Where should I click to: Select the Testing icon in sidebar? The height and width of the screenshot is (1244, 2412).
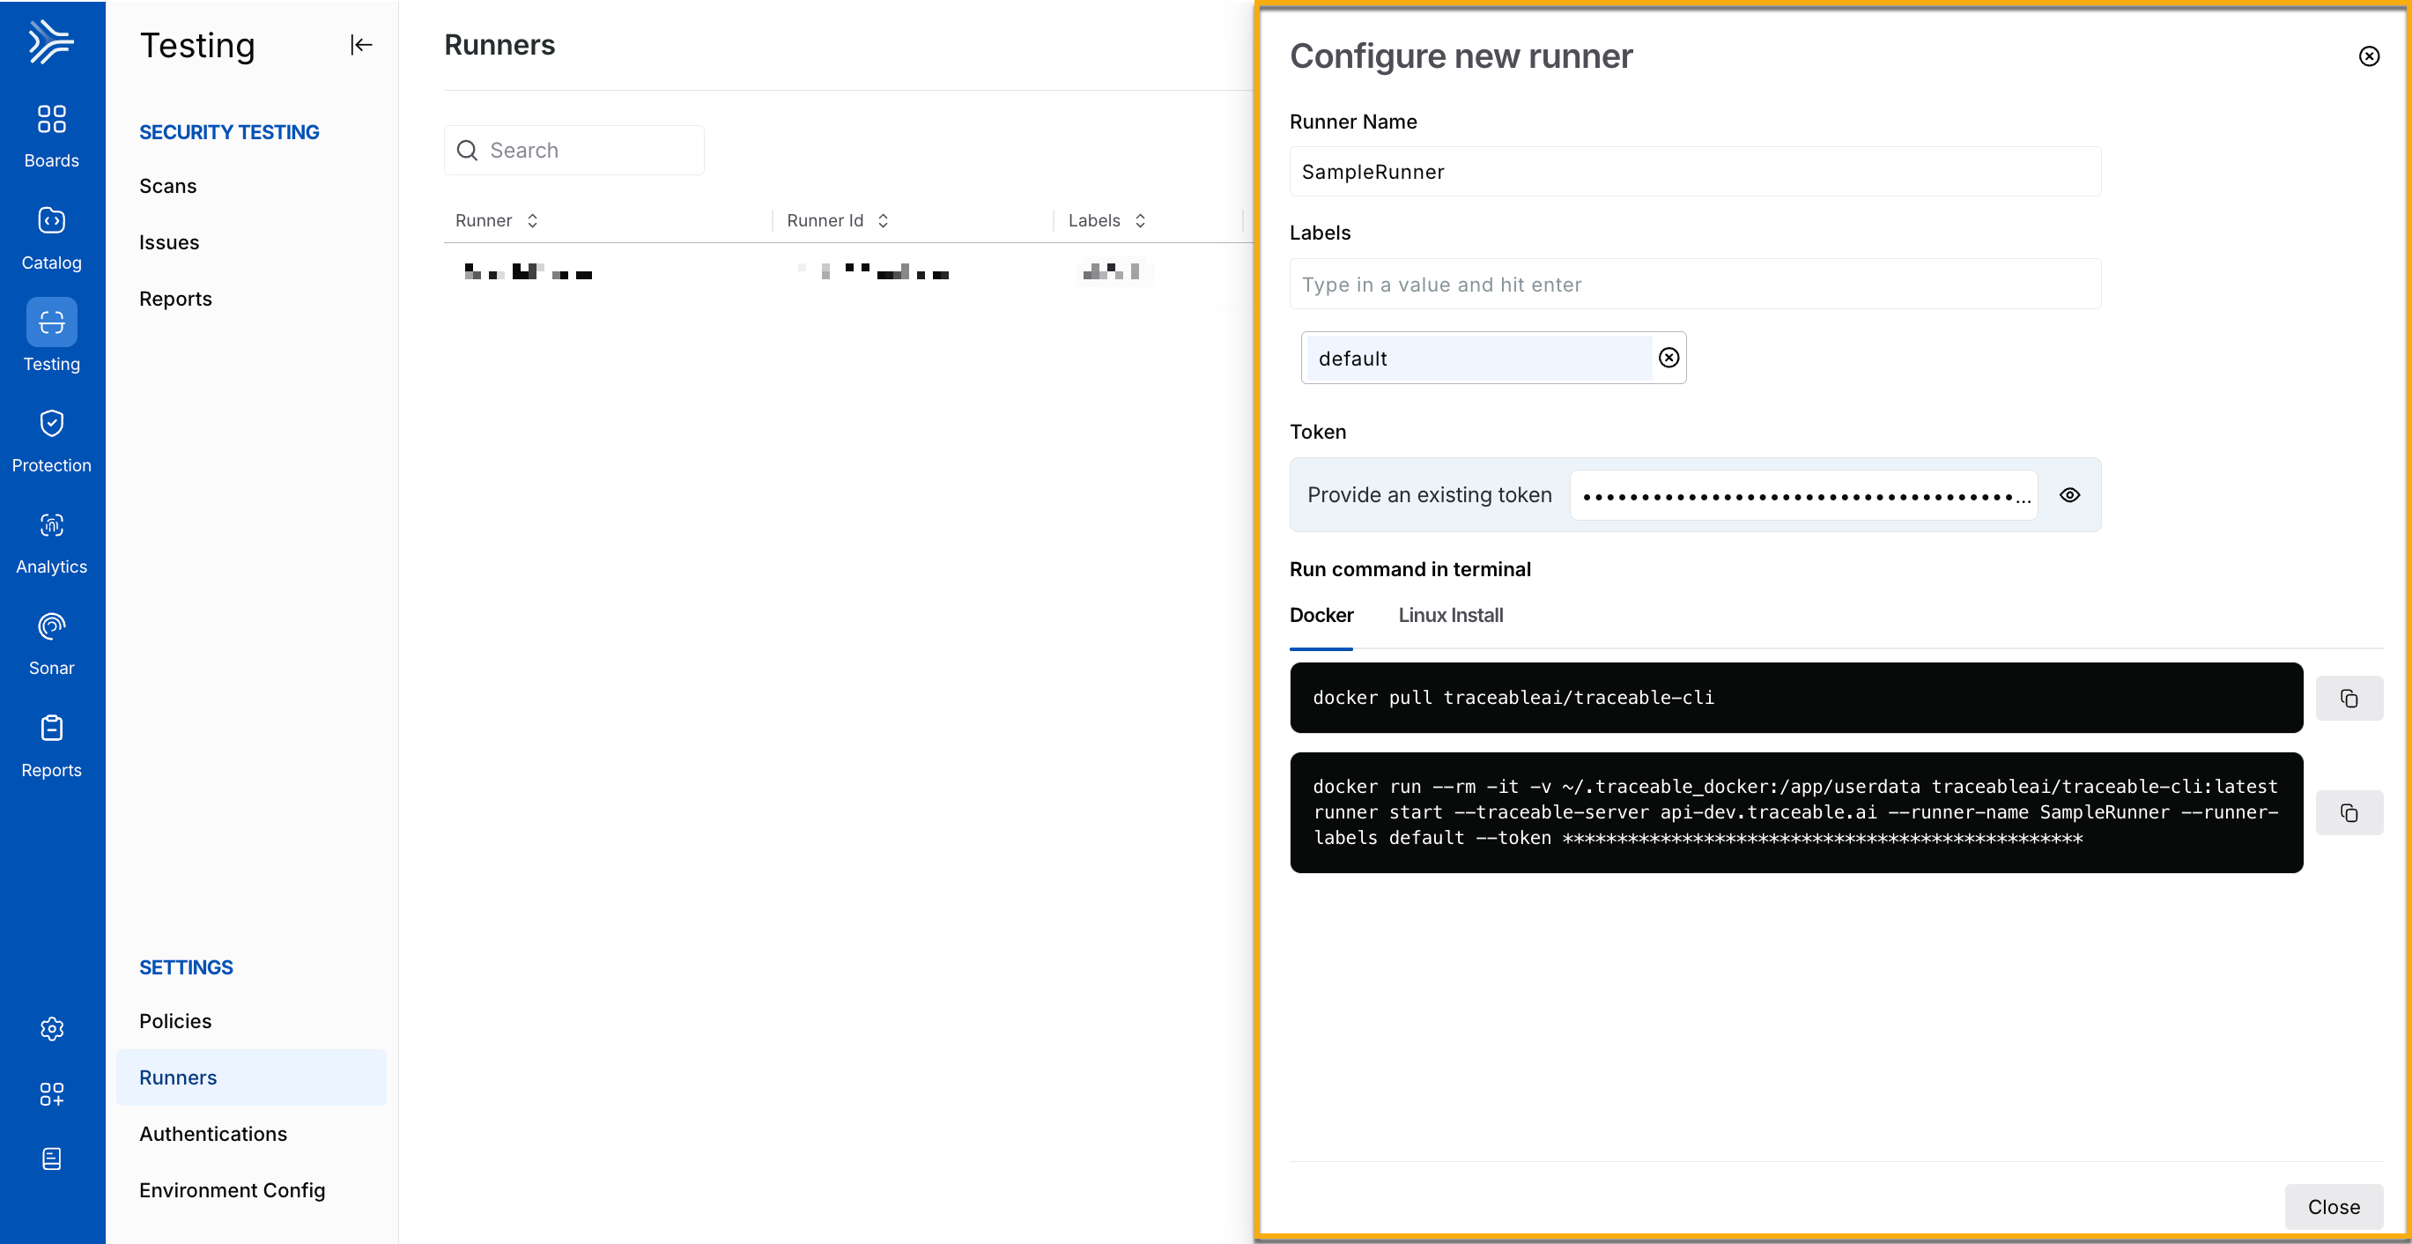point(51,322)
